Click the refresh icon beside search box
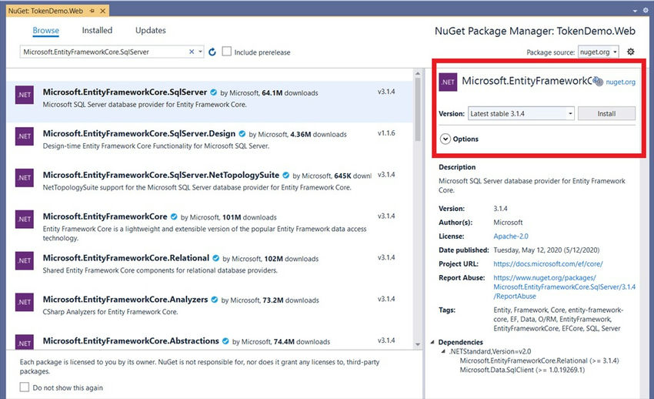654x399 pixels. 212,52
